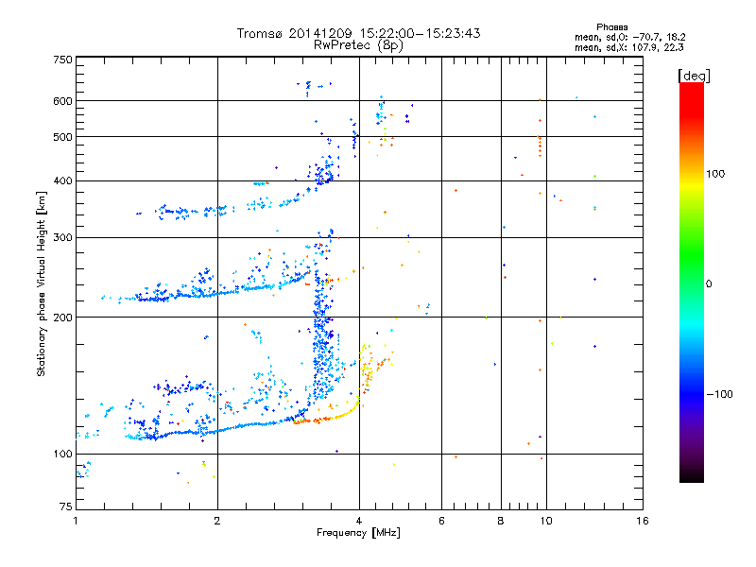Click the x-axis tick label '4'
This screenshot has height=567, width=756.
[359, 521]
